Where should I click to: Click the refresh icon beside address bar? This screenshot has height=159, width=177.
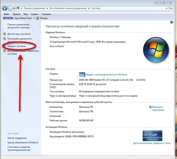[171, 8]
